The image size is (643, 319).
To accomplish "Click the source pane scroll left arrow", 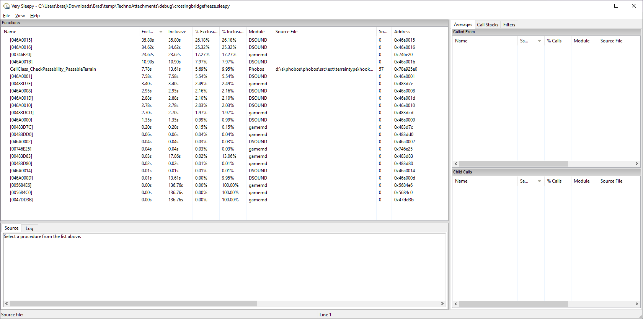I will (7, 304).
